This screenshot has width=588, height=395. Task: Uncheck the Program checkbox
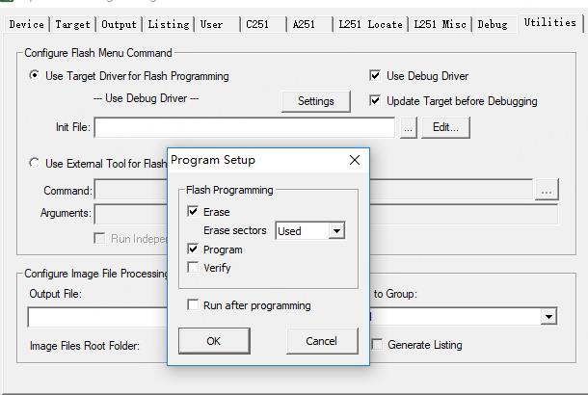point(194,250)
